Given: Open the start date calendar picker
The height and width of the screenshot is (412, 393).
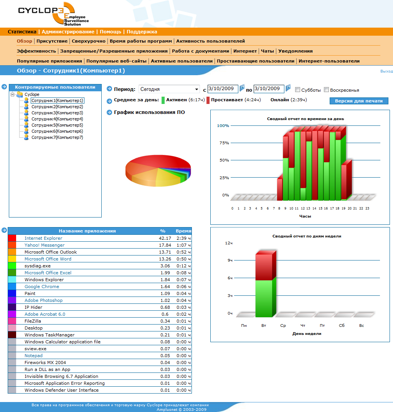Looking at the screenshot, I should [242, 88].
